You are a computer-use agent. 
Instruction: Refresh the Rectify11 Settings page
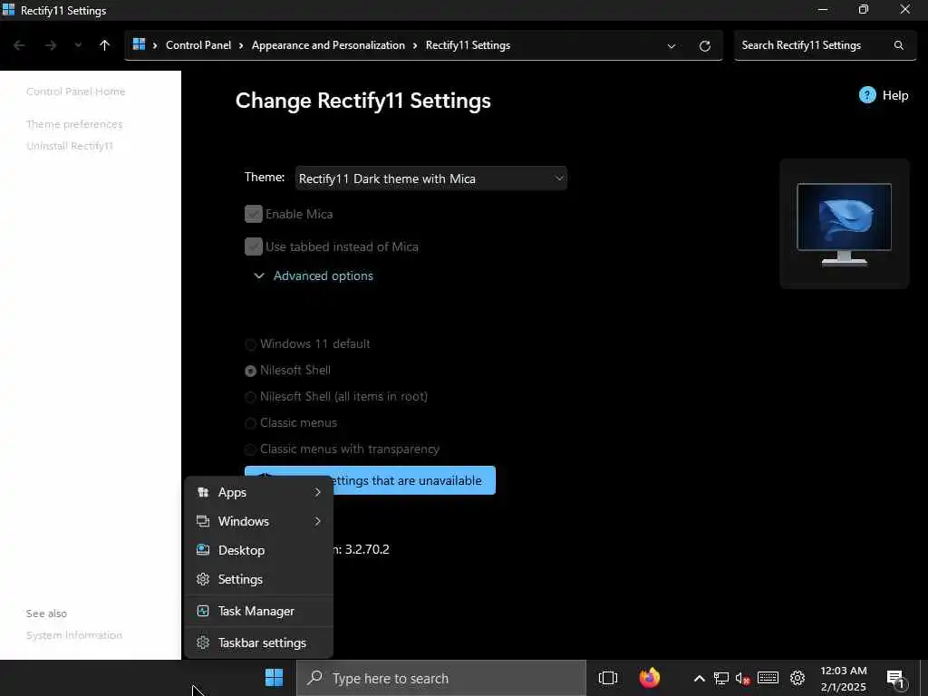point(704,46)
